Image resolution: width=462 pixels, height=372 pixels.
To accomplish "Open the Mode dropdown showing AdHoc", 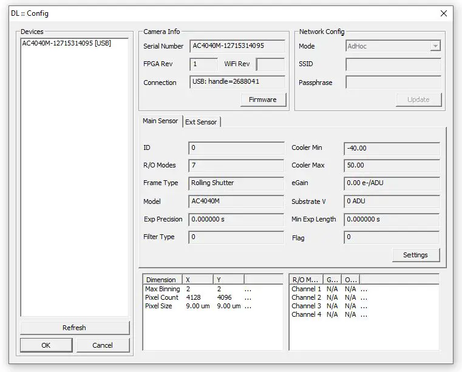I will [x=393, y=46].
